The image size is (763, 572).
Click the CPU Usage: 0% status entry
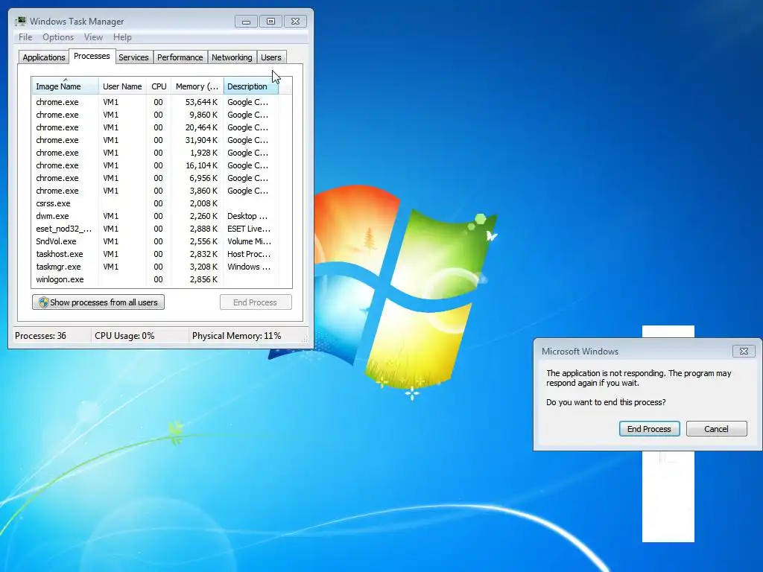124,336
